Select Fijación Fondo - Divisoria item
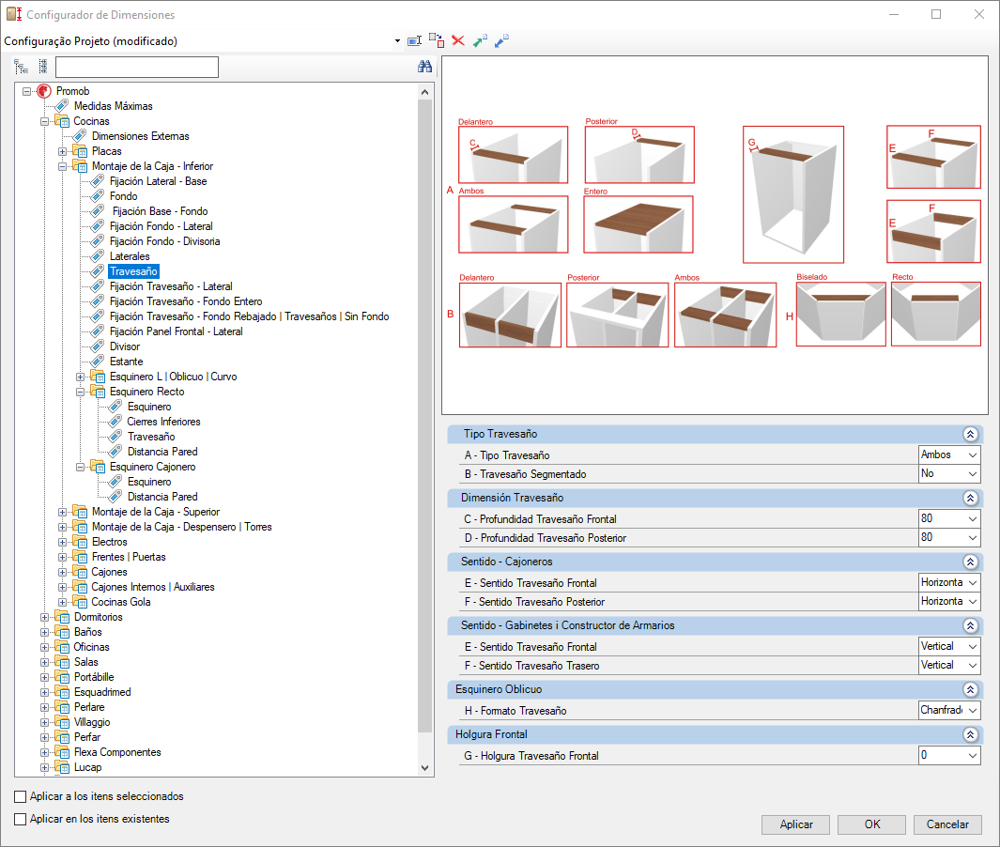The width and height of the screenshot is (1000, 847). pyautogui.click(x=164, y=241)
